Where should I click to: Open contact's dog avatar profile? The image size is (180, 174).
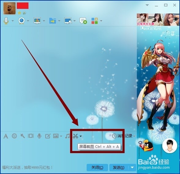tap(9, 8)
